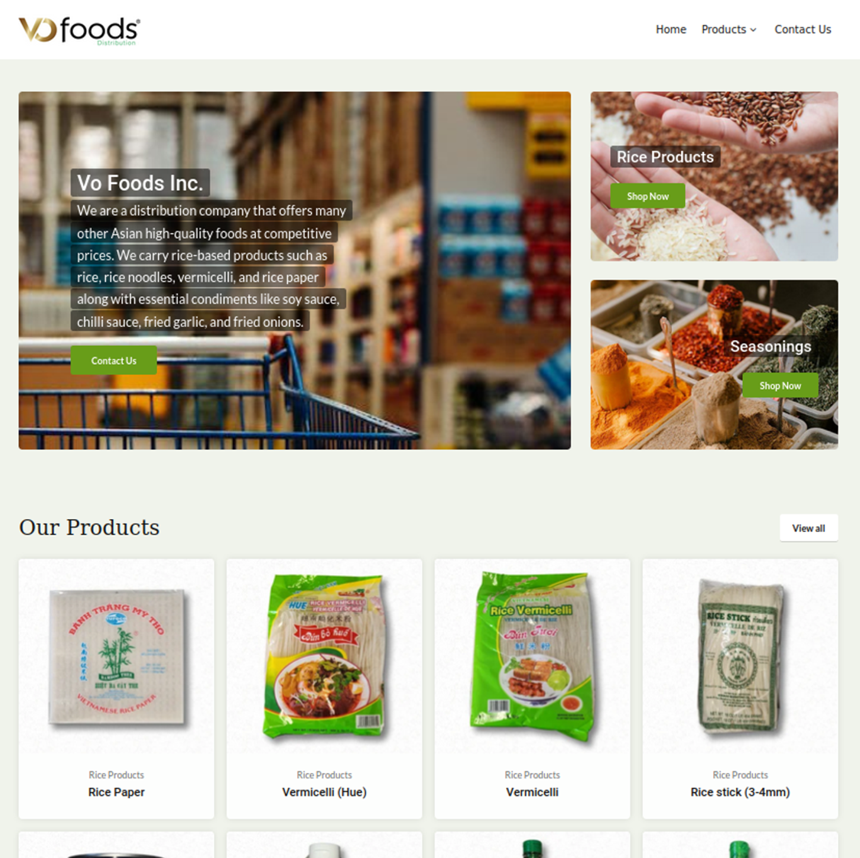Open the Rice Paper title link
Viewport: 860px width, 858px height.
click(116, 792)
